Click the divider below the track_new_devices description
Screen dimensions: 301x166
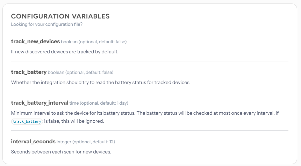(x=150, y=61)
